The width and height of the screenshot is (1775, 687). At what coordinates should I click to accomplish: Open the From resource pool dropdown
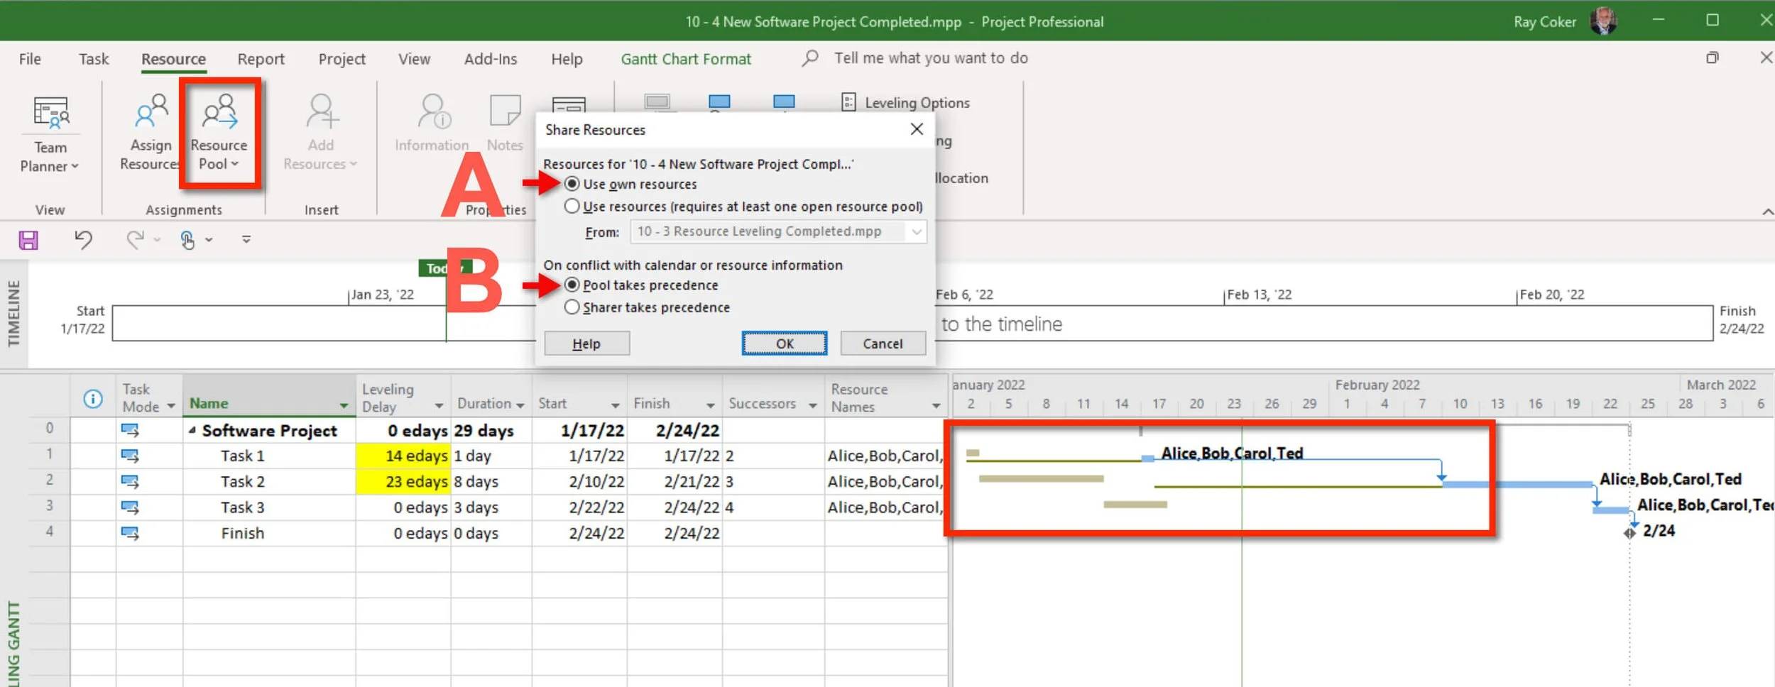916,231
